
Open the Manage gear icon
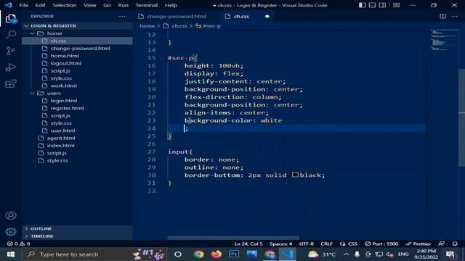click(x=11, y=231)
